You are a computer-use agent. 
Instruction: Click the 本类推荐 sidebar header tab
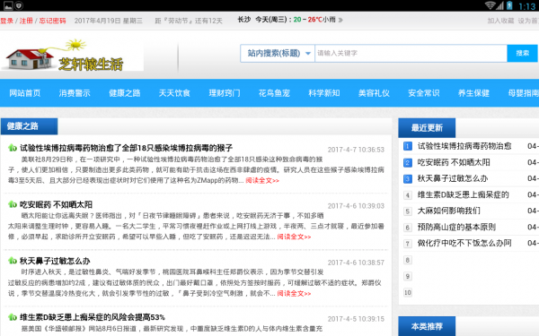click(427, 326)
